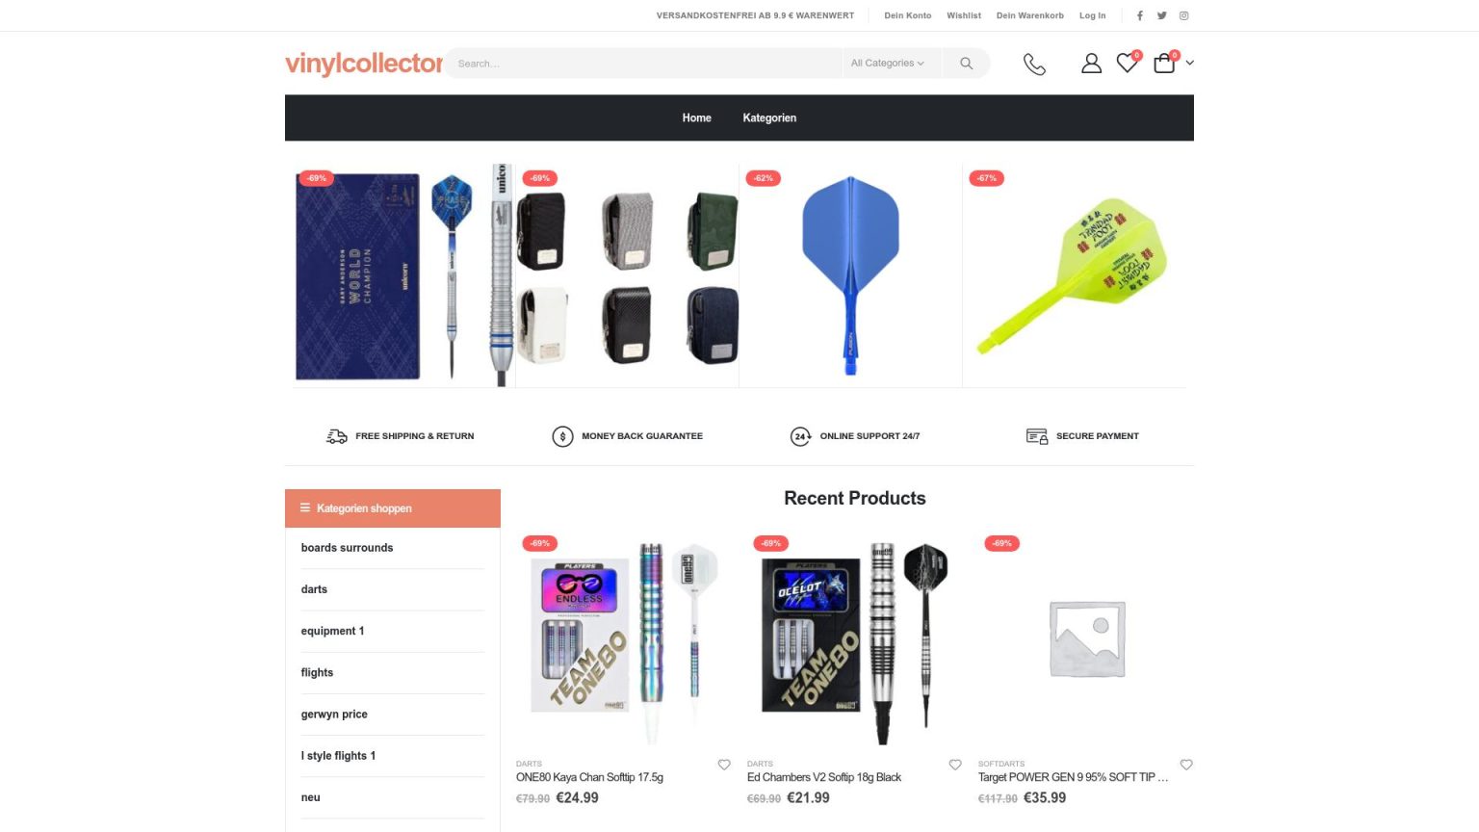Expand the All Categories dropdown
Screen dimensions: 1479x832
(887, 64)
